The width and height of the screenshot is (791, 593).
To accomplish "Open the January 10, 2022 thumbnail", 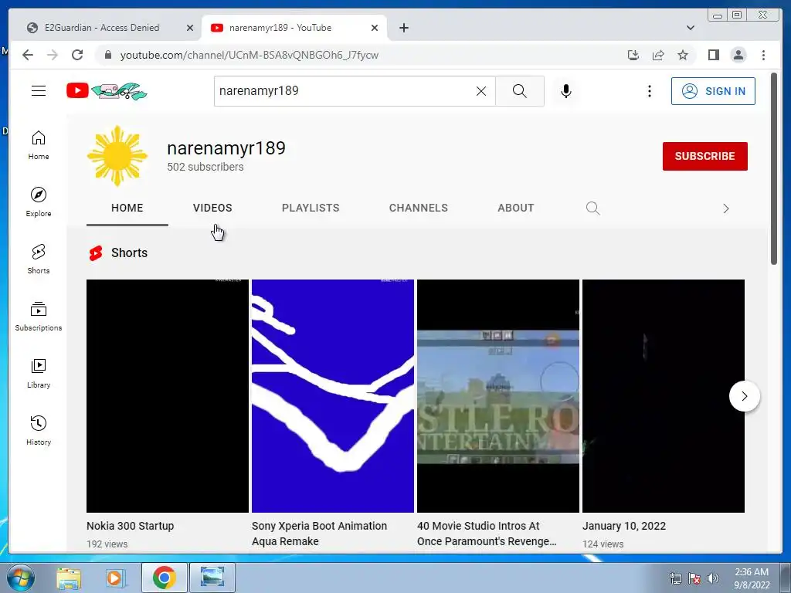I will point(664,396).
